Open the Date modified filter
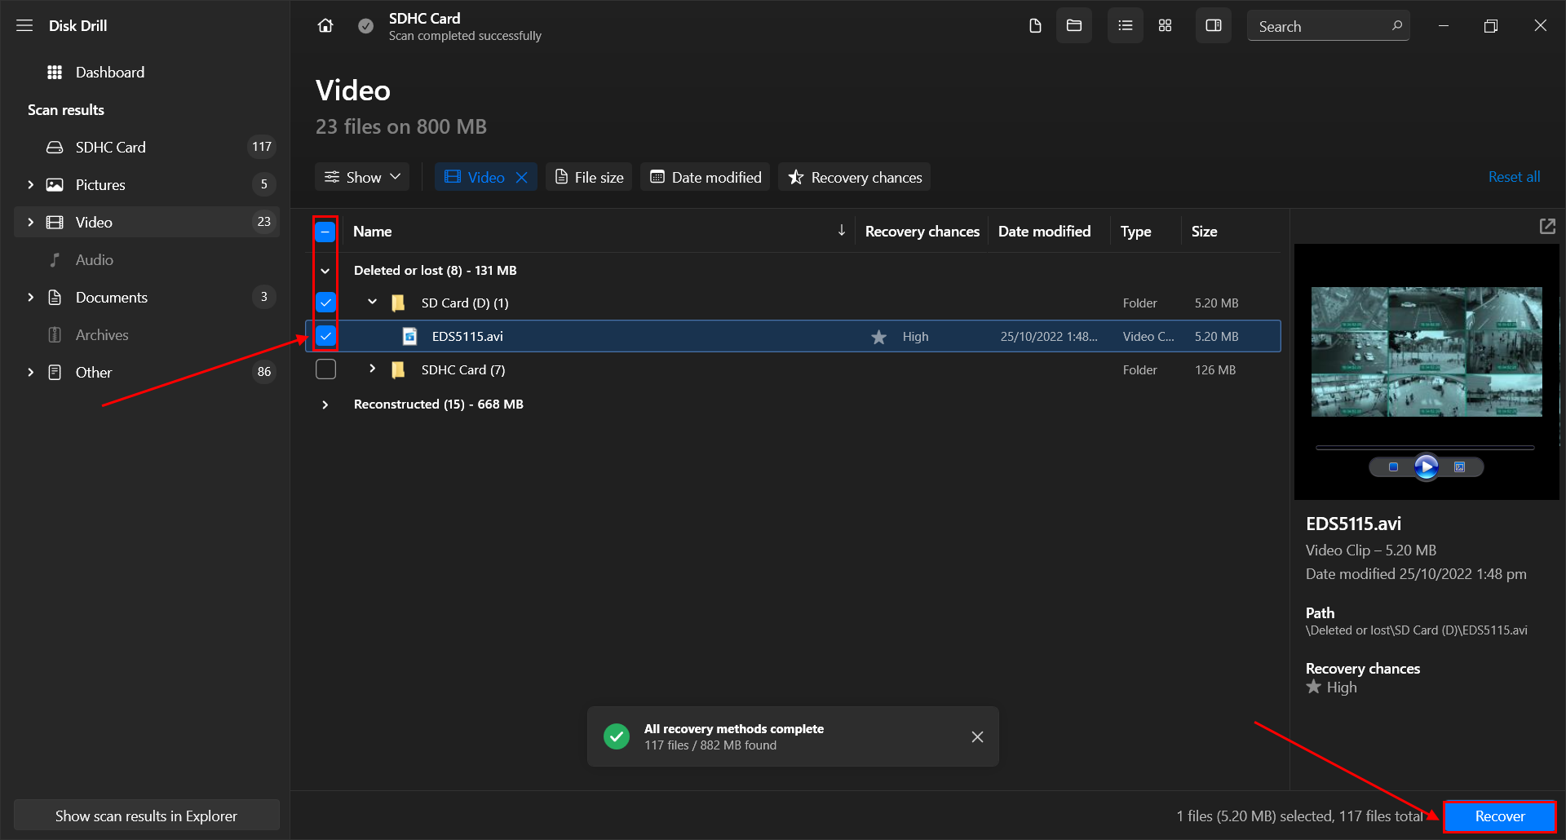Screen dimensions: 1566x840 (706, 177)
